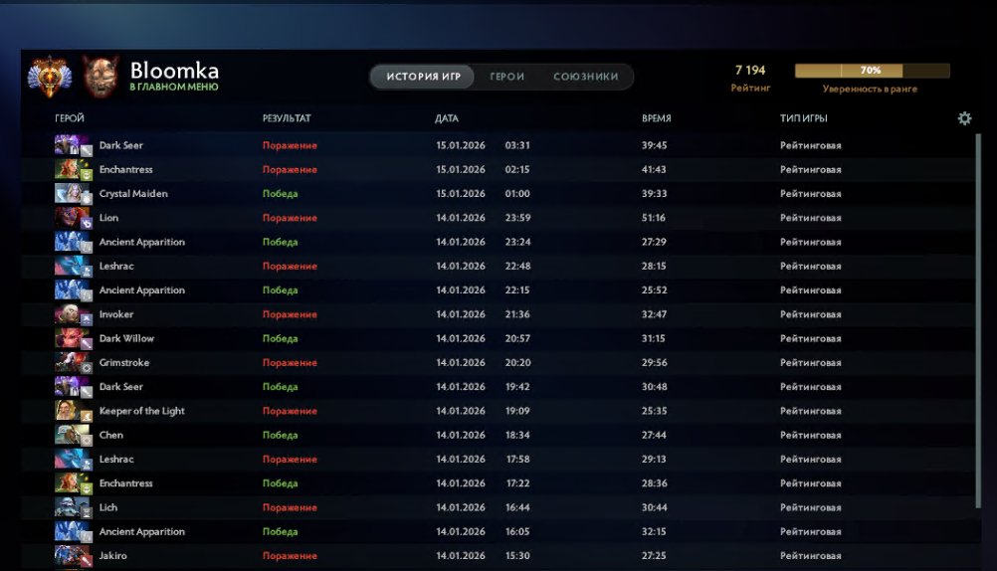Switch to the Союзники tab
997x571 pixels.
pos(585,77)
